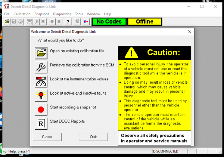Image resolution: width=224 pixels, height=157 pixels.
Task: Close the welcome dialog with X
Action: 190,32
